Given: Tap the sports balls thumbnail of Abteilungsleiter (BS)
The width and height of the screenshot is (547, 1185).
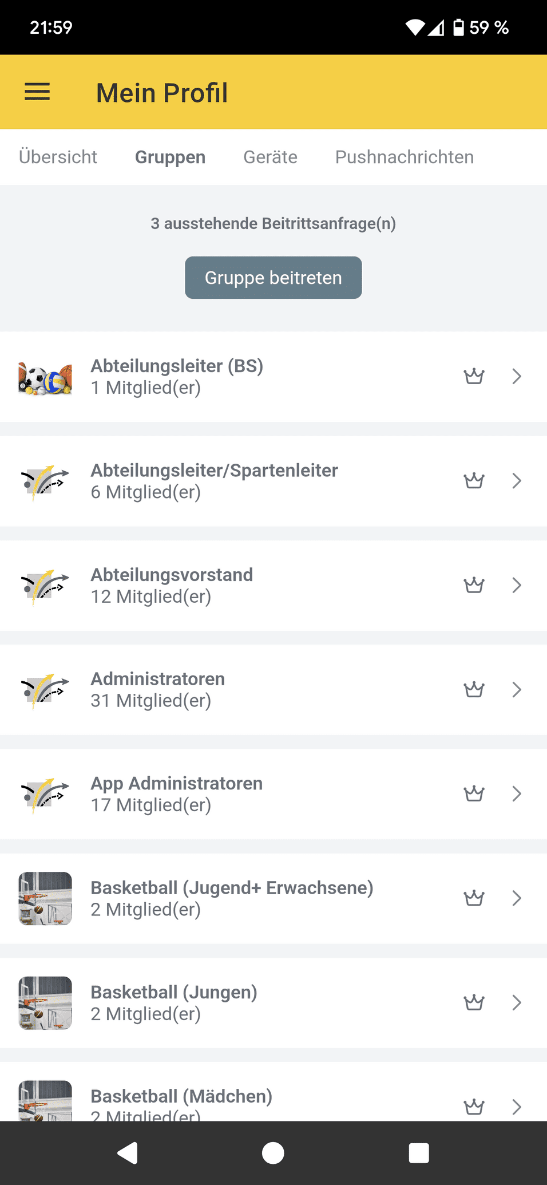Looking at the screenshot, I should (x=45, y=377).
